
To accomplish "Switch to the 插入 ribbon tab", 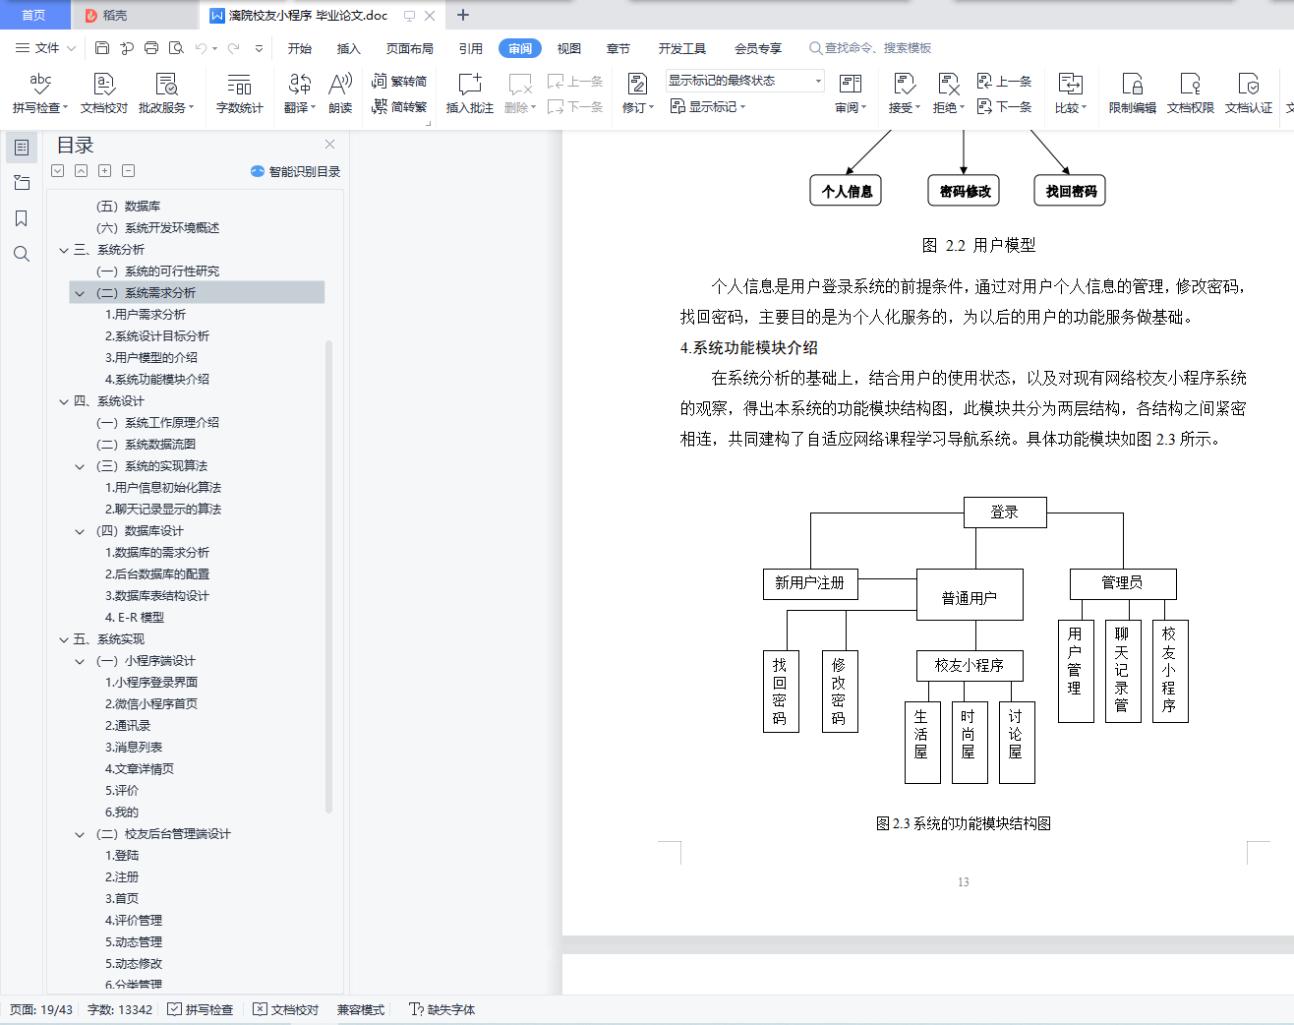I will point(348,46).
